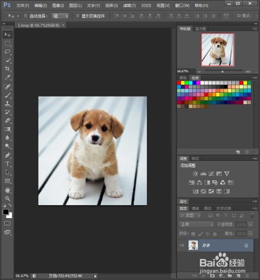Select the Move tool in the toolbox

[8, 35]
